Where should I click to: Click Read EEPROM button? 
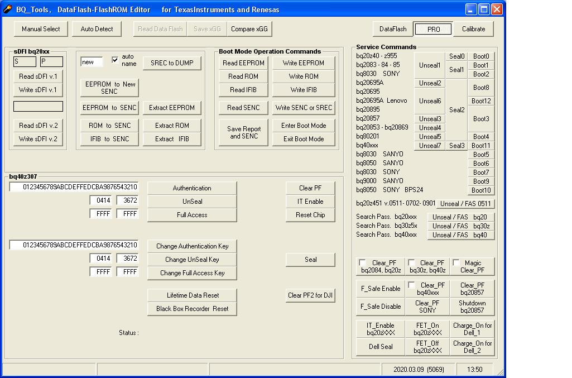click(243, 63)
